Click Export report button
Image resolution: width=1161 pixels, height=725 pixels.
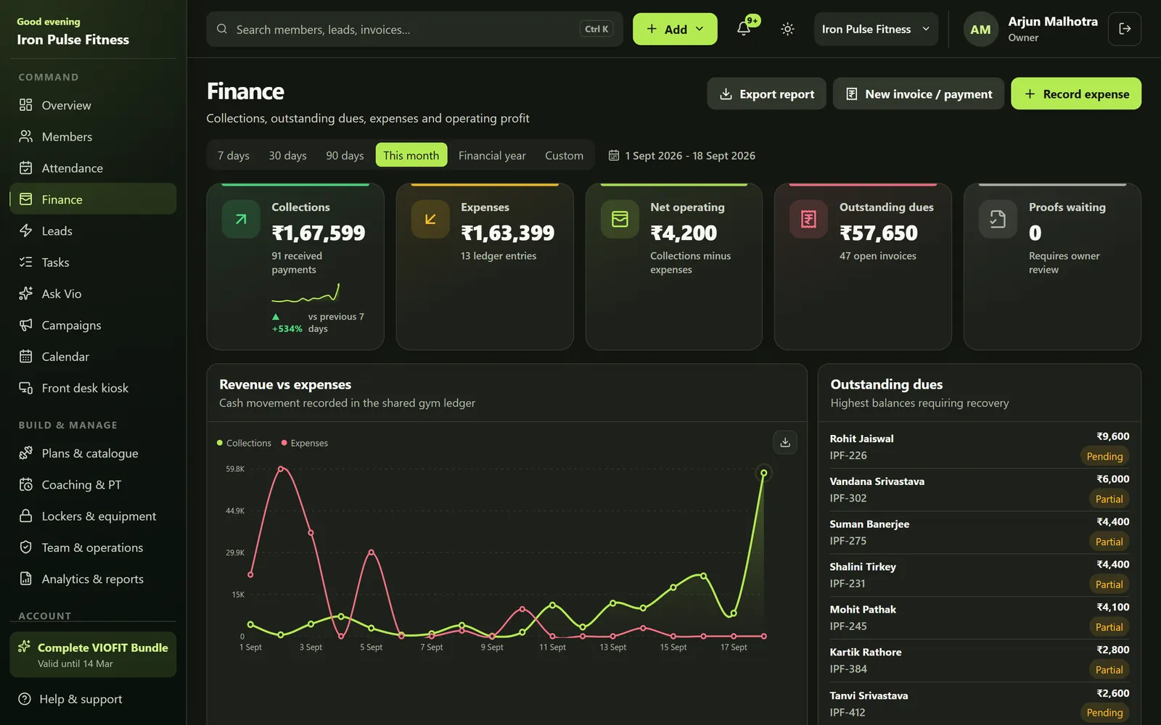point(766,94)
